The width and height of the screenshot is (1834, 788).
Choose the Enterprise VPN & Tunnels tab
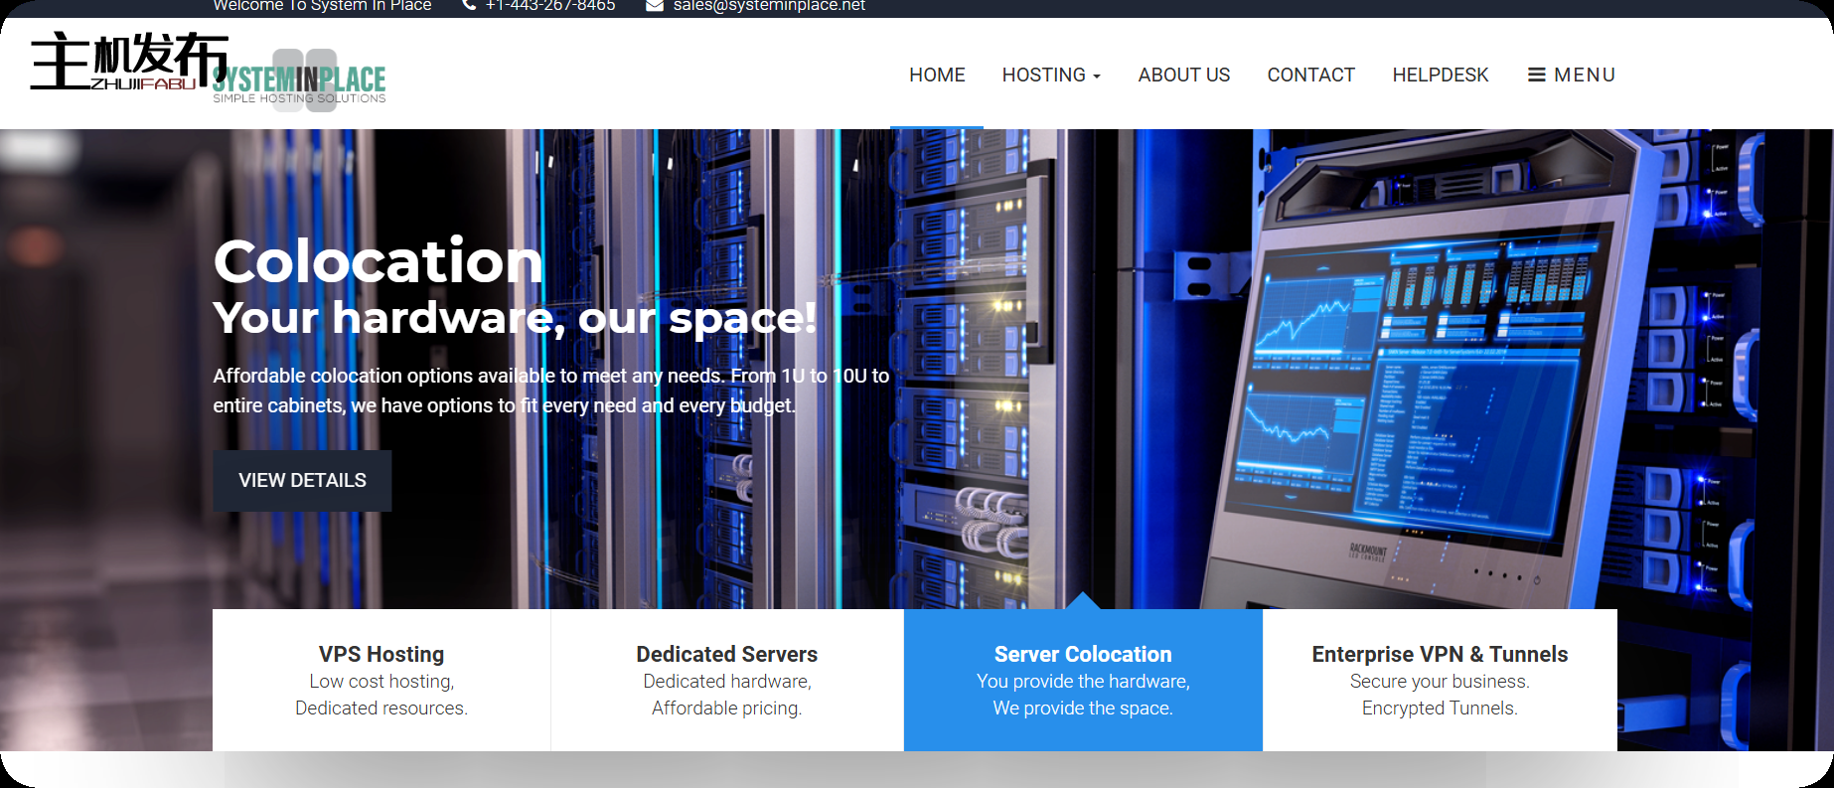(x=1439, y=680)
